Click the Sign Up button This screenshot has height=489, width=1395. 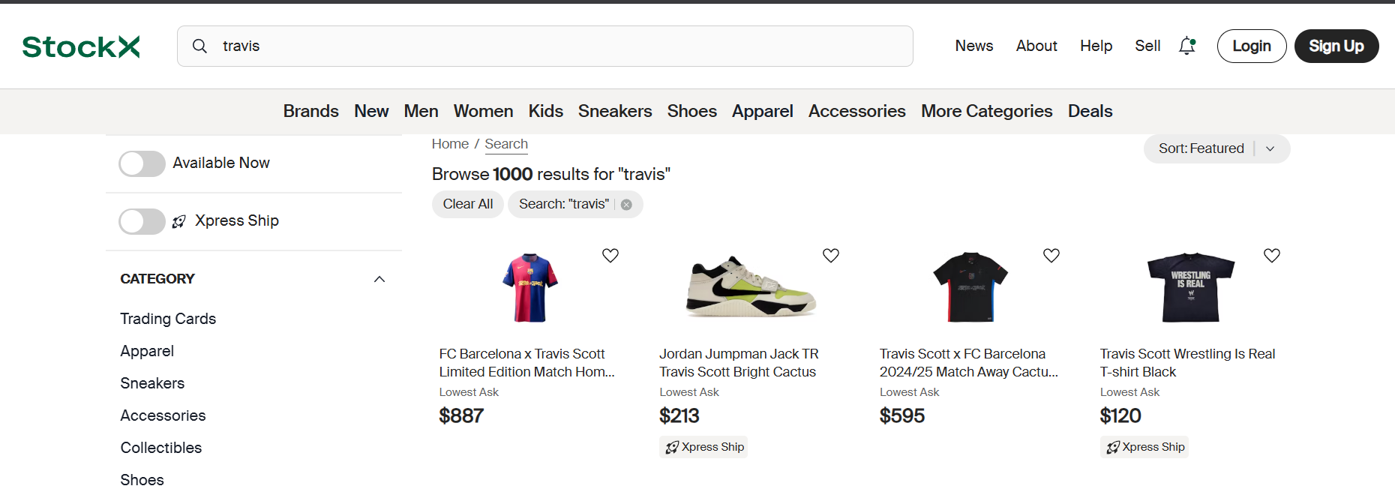pyautogui.click(x=1336, y=46)
